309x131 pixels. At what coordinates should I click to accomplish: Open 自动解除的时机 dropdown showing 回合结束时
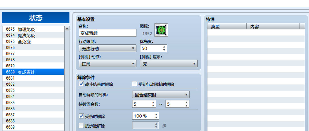pos(161,95)
